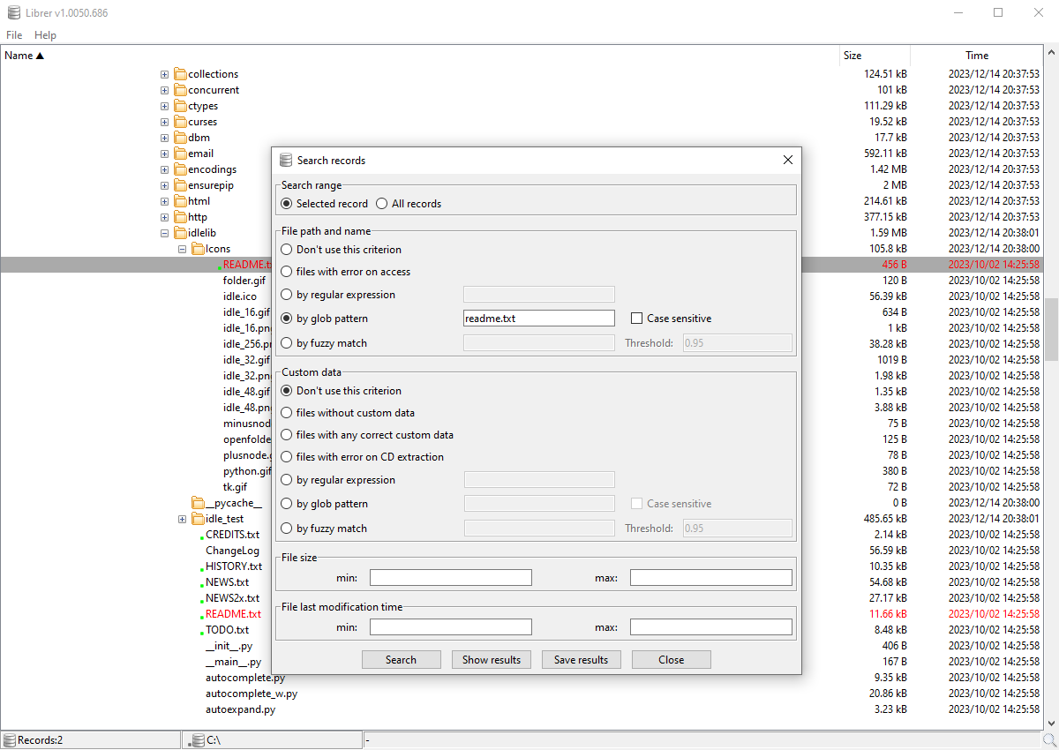The height and width of the screenshot is (750, 1059).
Task: Open the Help menu
Action: coord(45,35)
